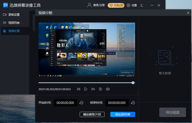Viewport: 192px width, 123px height.
Task: Click the 开通VIP button
Action: [116, 5]
